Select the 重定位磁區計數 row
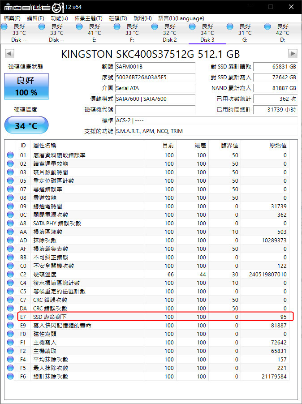Image resolution: width=302 pixels, height=404 pixels. click(x=147, y=181)
